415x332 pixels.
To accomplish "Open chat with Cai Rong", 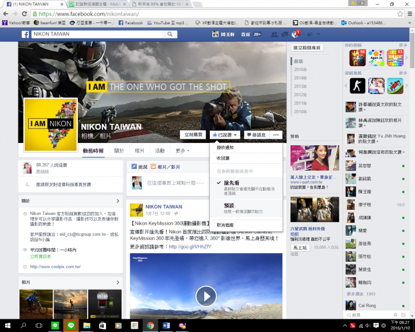I will [375, 305].
